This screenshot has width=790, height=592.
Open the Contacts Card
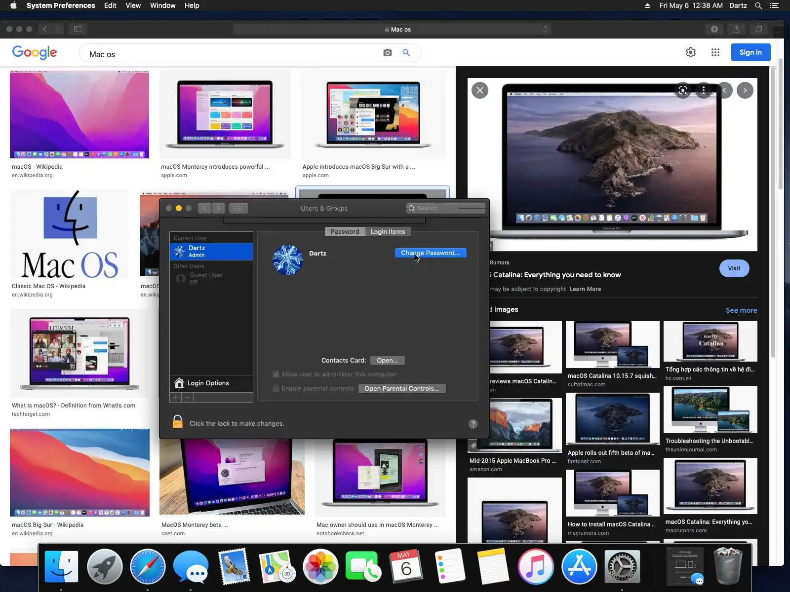[x=388, y=360]
